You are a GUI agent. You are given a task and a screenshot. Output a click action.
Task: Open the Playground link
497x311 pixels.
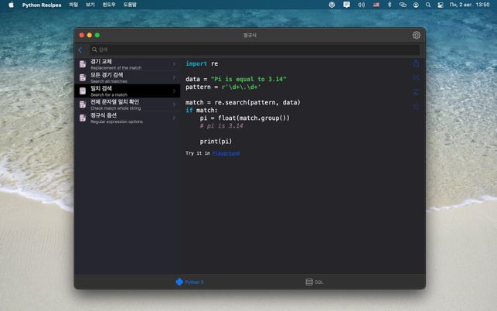click(226, 153)
